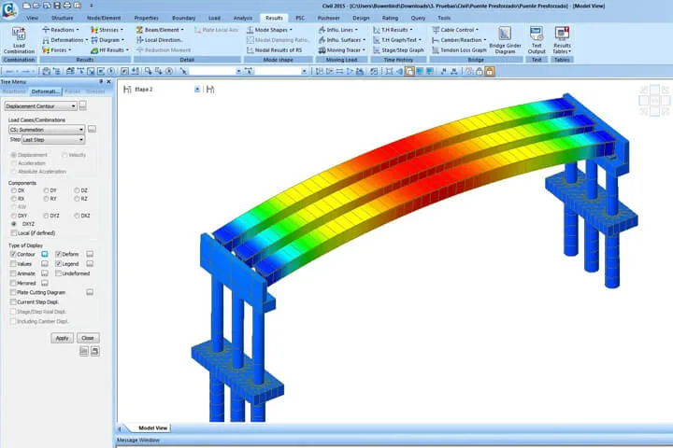Open the Results Tables dropdown
Image resolution: width=673 pixels, height=448 pixels.
coord(562,40)
